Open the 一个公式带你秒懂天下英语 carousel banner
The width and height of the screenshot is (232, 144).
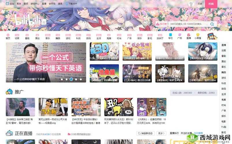click(46, 62)
